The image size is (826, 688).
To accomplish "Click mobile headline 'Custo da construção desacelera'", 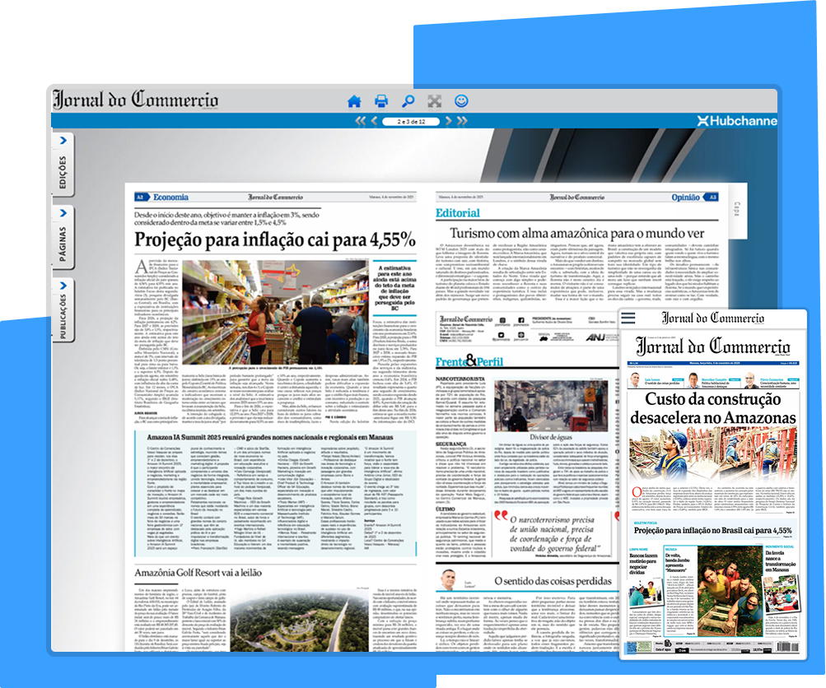I will [x=712, y=408].
